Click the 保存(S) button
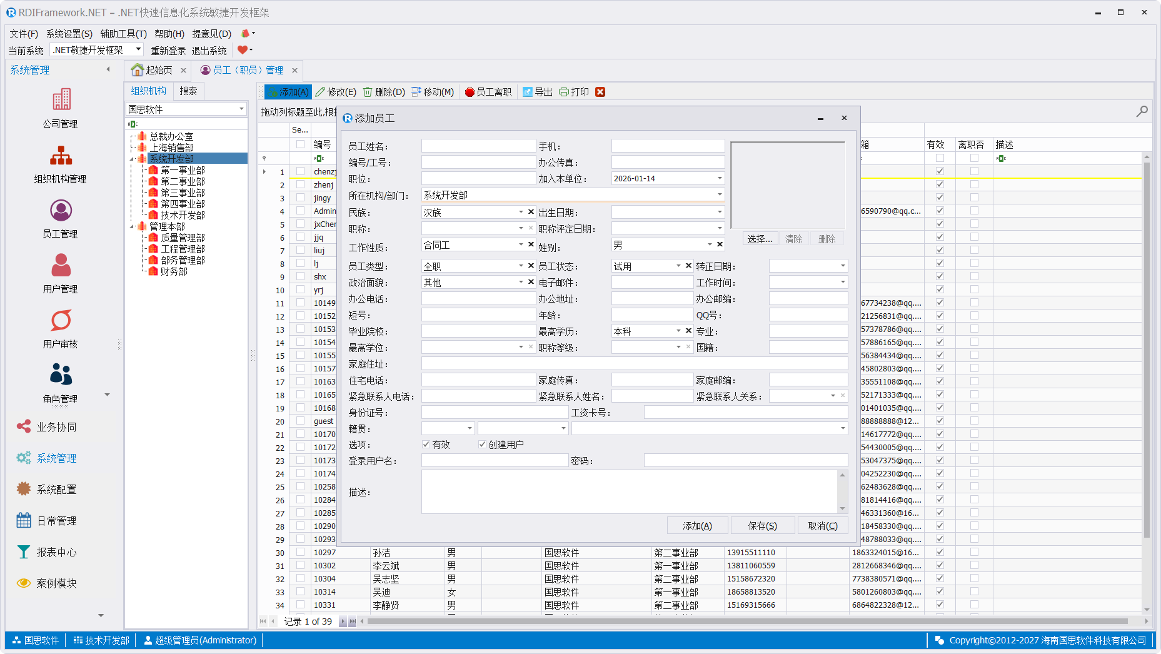1161x654 pixels. (x=762, y=526)
